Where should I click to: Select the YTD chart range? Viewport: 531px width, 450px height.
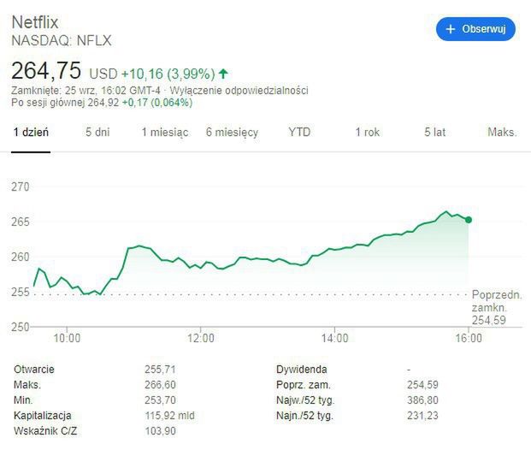click(299, 133)
